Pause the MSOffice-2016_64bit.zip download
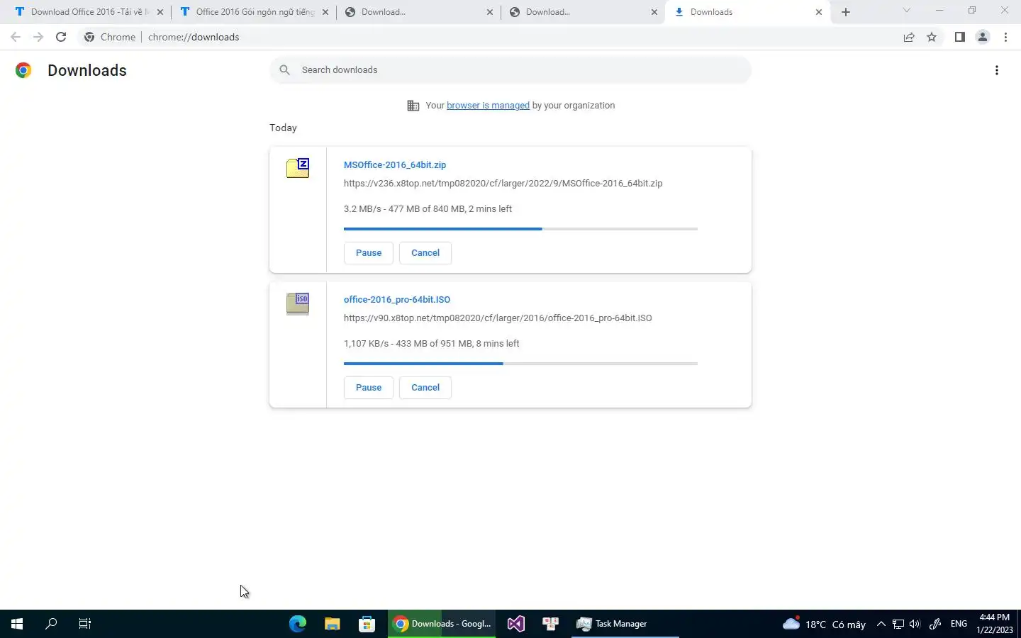 pos(369,253)
